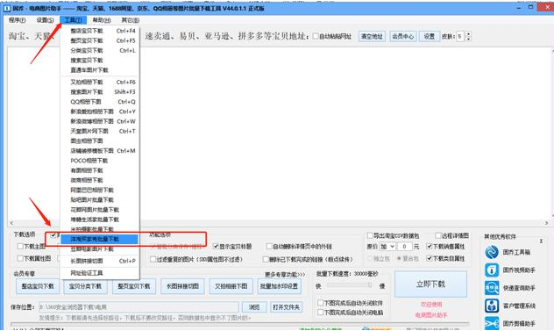Select 网址验证工具 menu entry

click(100, 273)
